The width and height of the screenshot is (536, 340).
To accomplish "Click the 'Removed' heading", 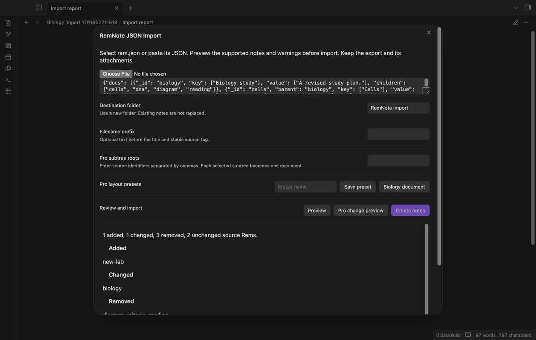I will point(121,302).
